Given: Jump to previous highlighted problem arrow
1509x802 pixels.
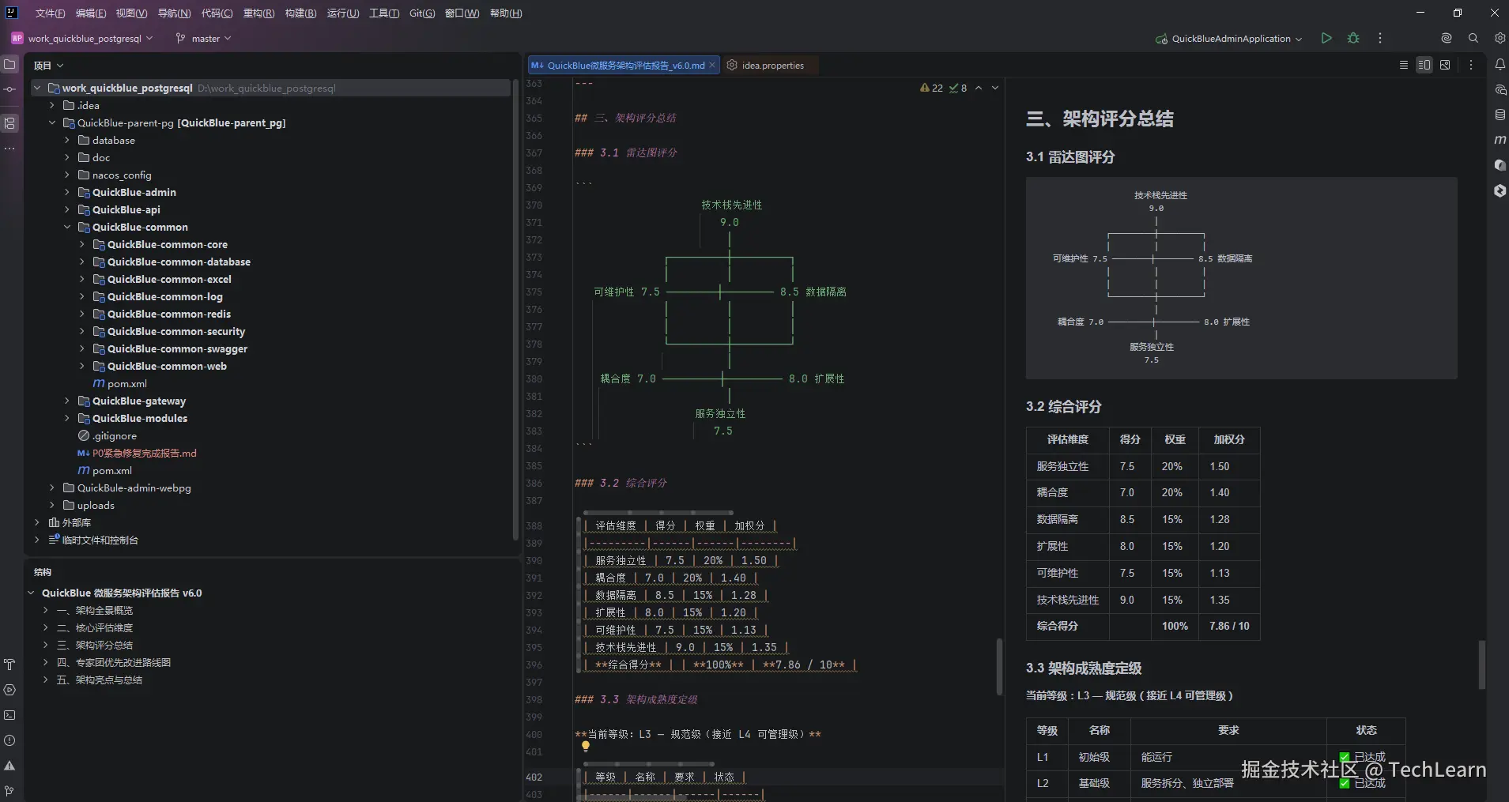Looking at the screenshot, I should click(979, 88).
